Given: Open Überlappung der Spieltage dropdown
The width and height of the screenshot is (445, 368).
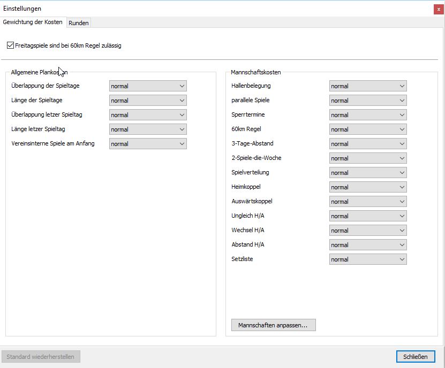Looking at the screenshot, I should tap(148, 86).
